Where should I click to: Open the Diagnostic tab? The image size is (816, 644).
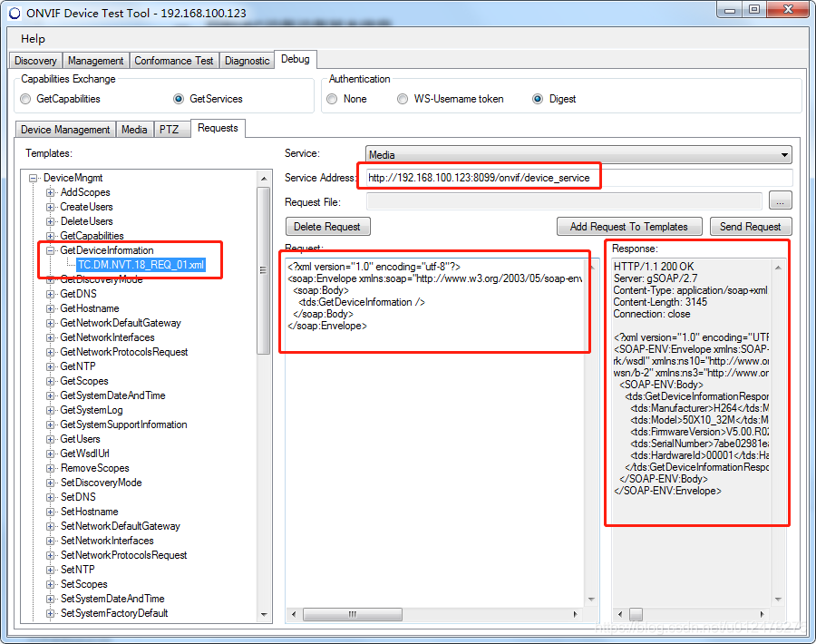point(248,61)
